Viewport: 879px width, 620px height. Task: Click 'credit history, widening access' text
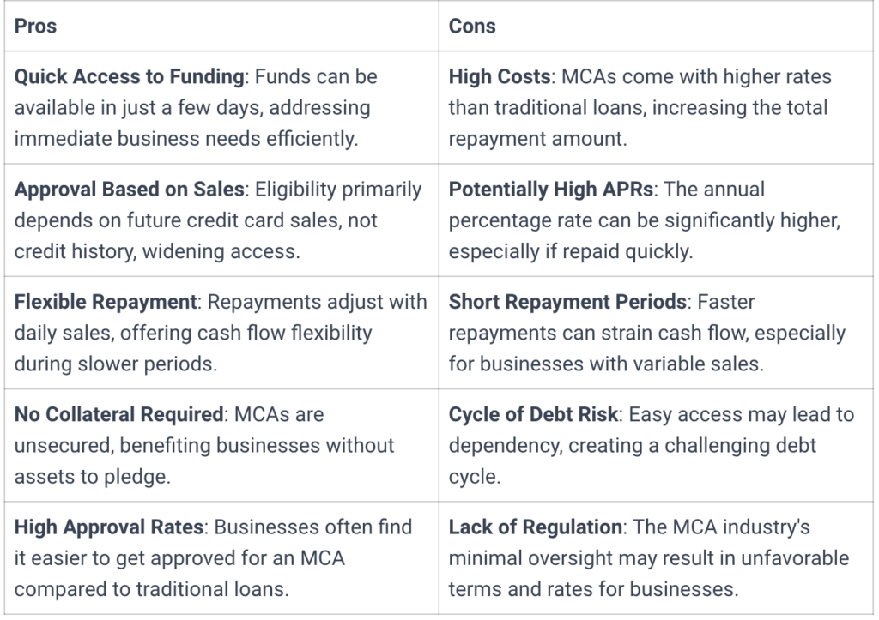point(157,251)
